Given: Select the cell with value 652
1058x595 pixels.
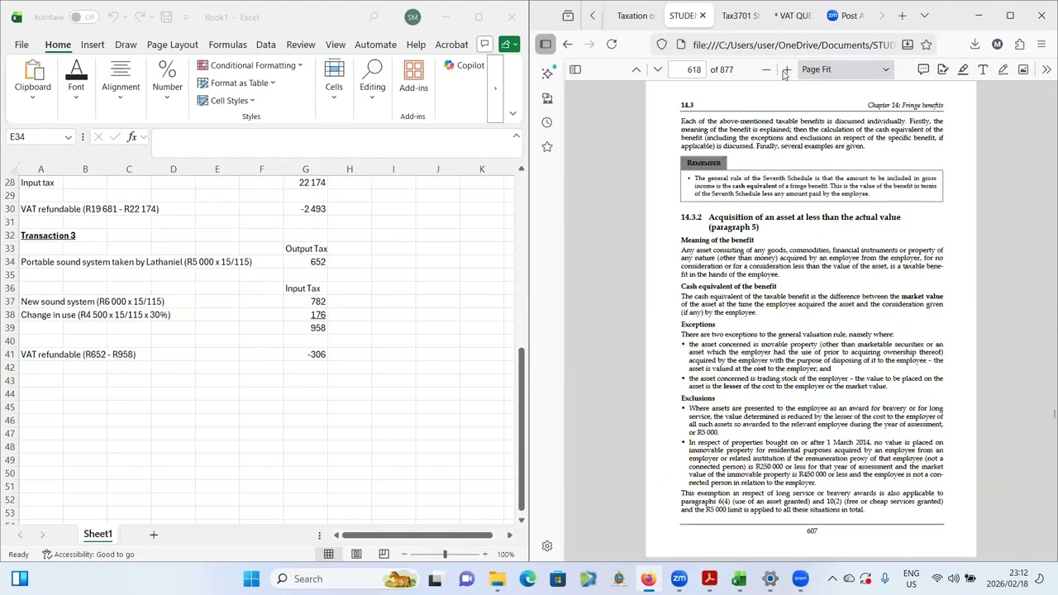Looking at the screenshot, I should point(306,262).
